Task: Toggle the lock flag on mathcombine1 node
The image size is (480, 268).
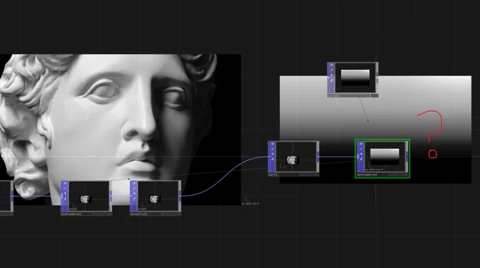Action: pos(65,198)
